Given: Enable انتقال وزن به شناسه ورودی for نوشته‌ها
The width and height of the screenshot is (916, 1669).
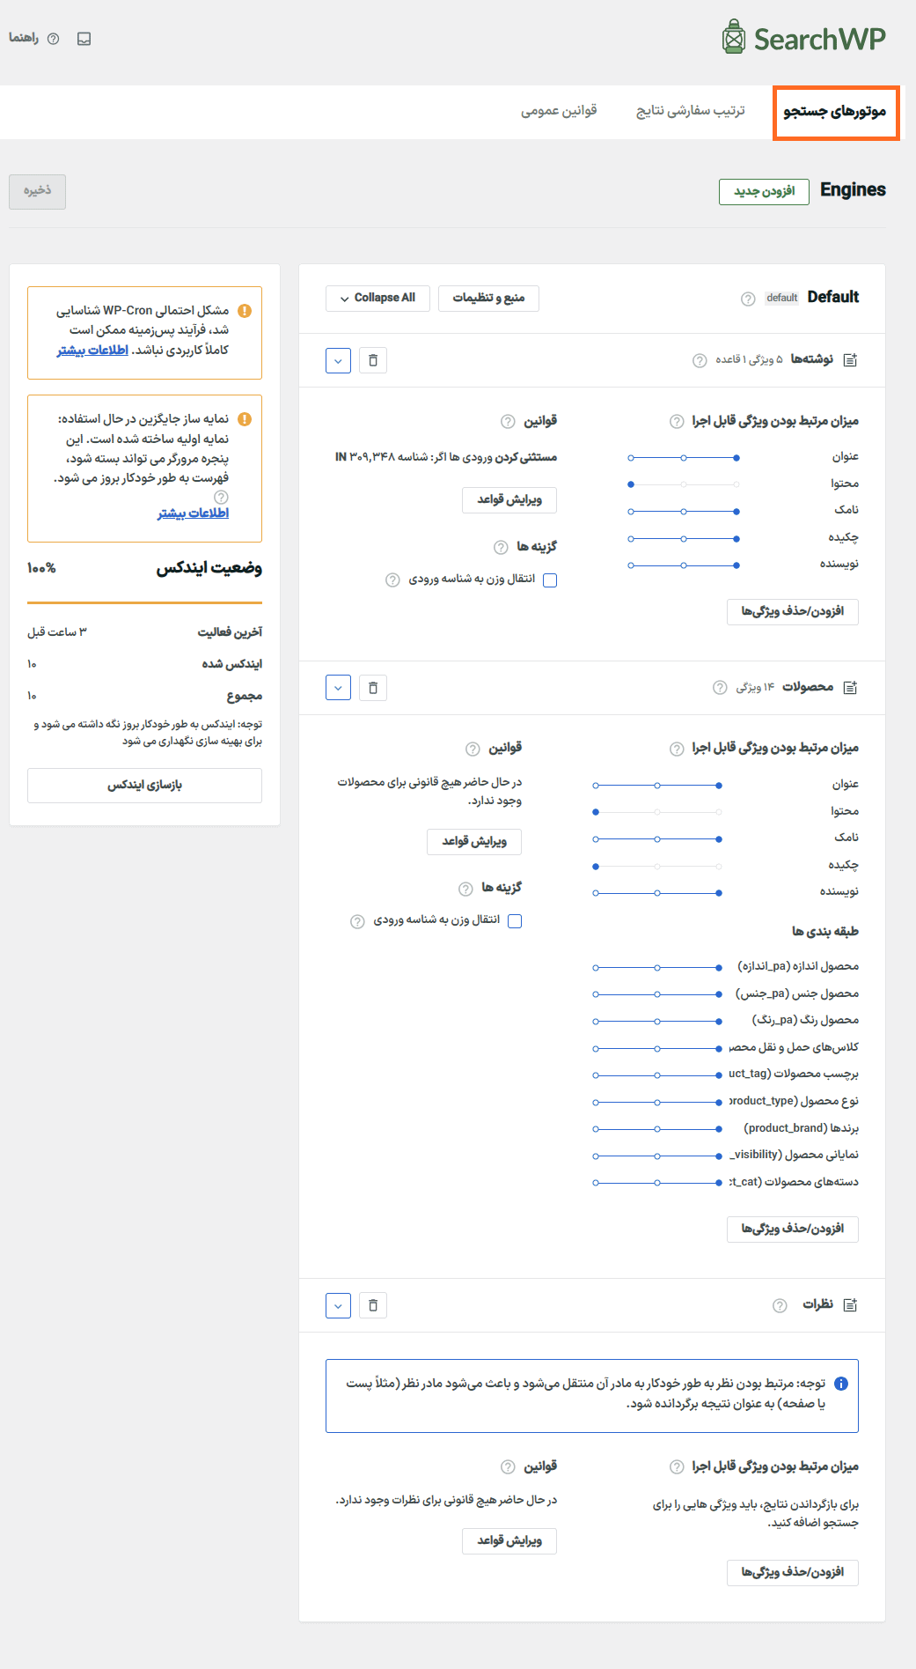Looking at the screenshot, I should coord(550,580).
